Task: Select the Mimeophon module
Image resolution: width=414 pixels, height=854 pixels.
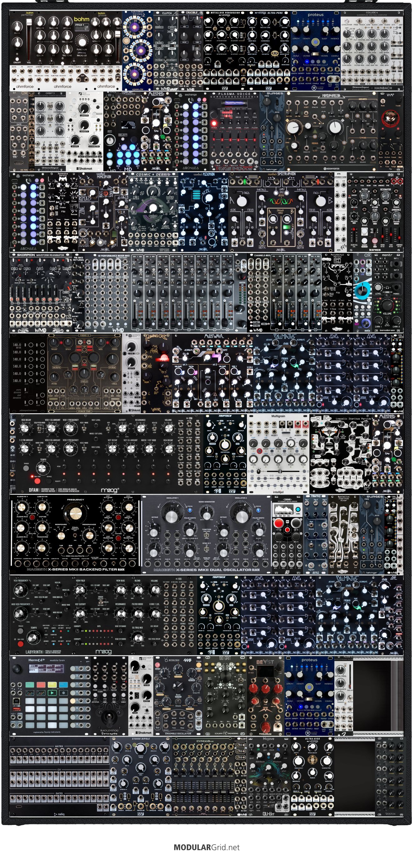Action: tap(103, 212)
